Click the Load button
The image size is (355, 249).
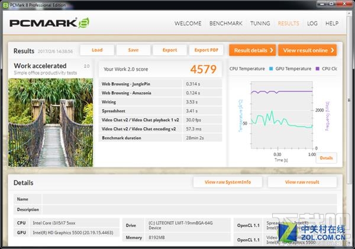pyautogui.click(x=97, y=50)
